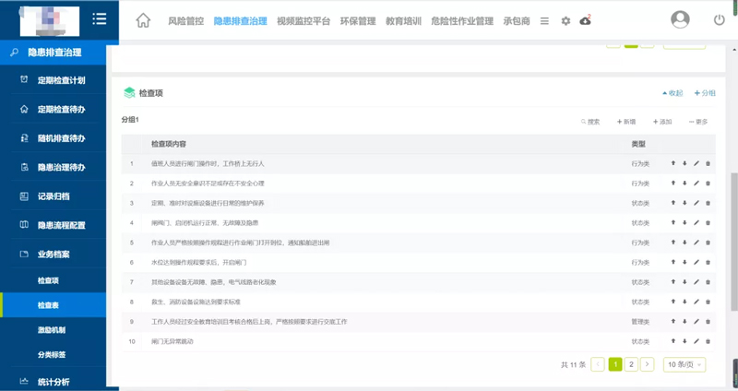Move row 2 down with arrow
The width and height of the screenshot is (738, 391).
click(684, 184)
